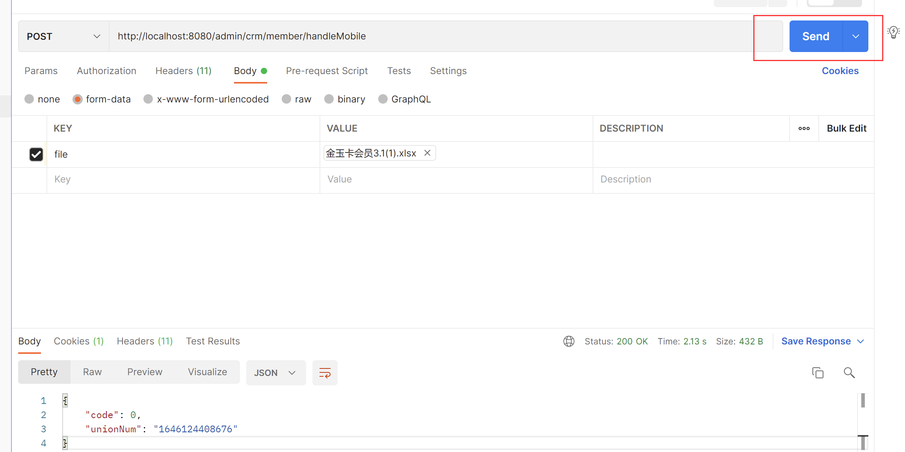Click the lightbulb suggestions icon
905x452 pixels.
click(x=893, y=32)
